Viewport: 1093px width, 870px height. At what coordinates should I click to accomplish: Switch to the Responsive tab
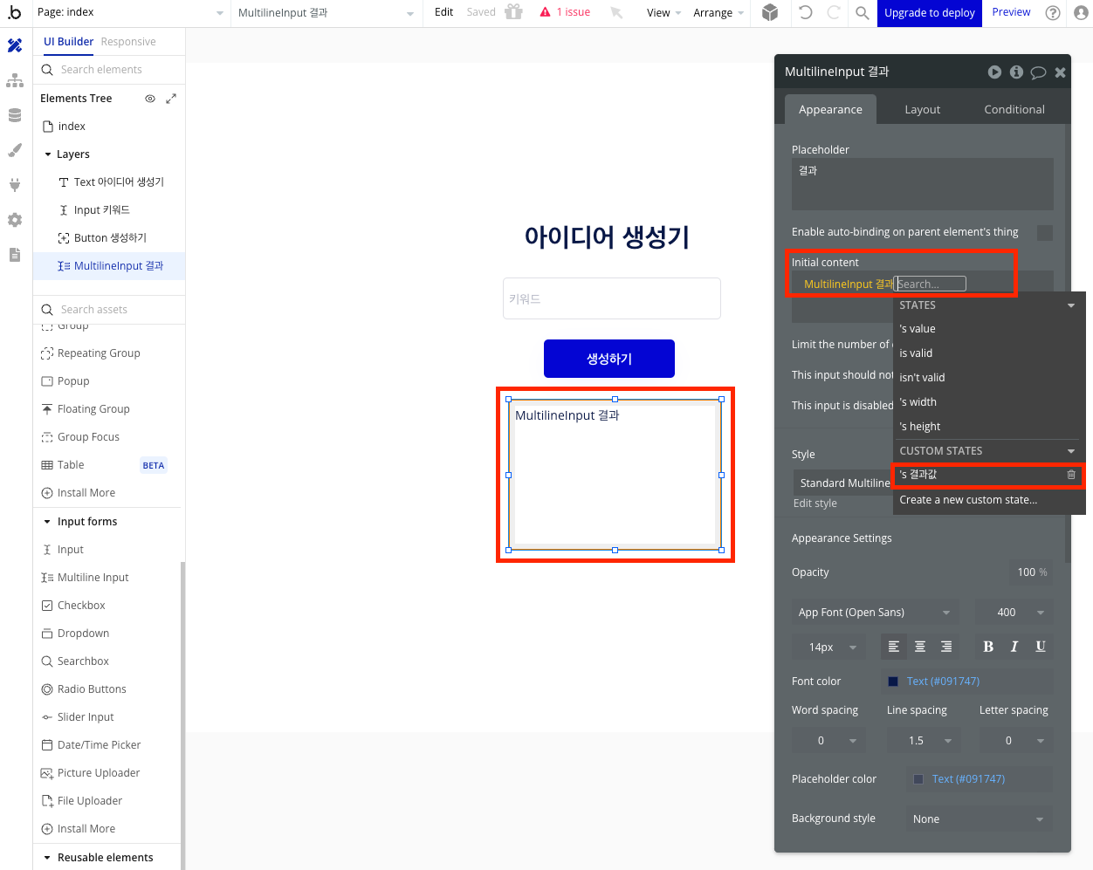coord(128,42)
